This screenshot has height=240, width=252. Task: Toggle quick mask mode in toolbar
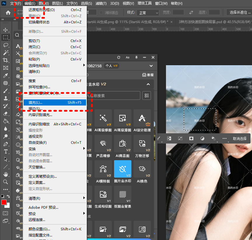coord(6,213)
